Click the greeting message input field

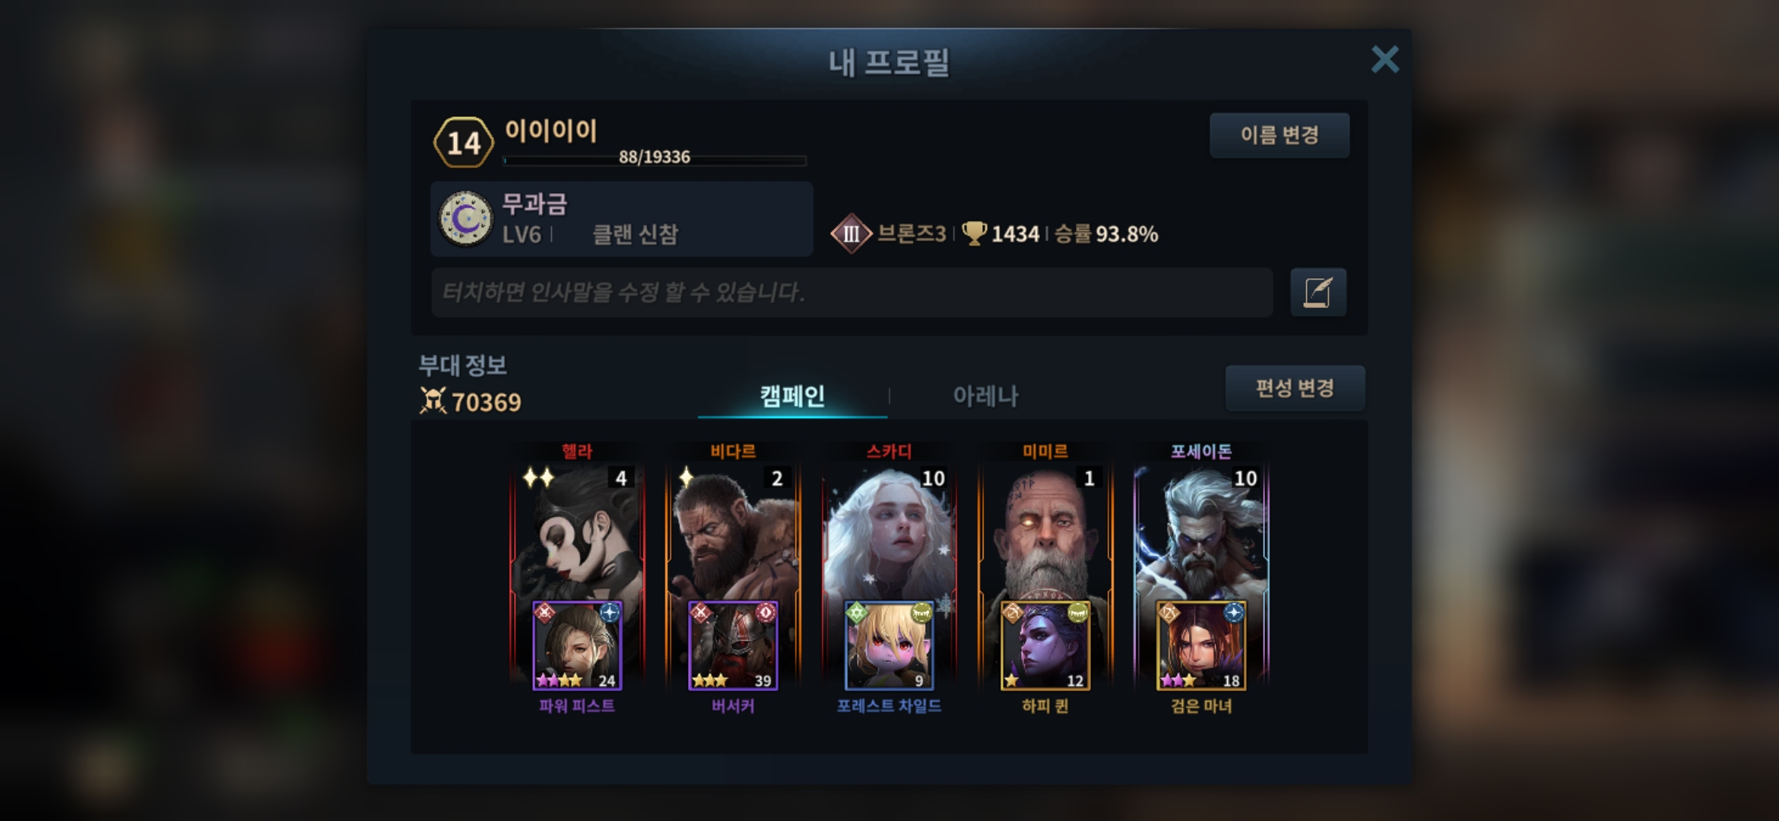pos(851,292)
